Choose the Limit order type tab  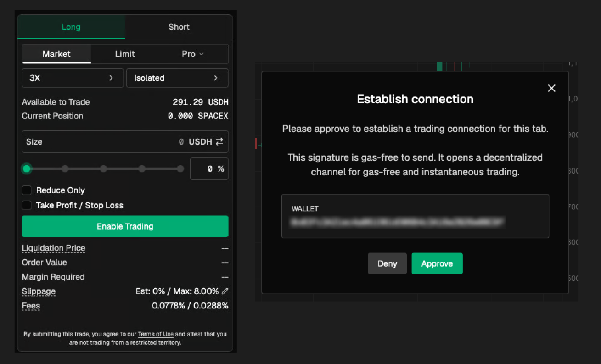pyautogui.click(x=125, y=54)
